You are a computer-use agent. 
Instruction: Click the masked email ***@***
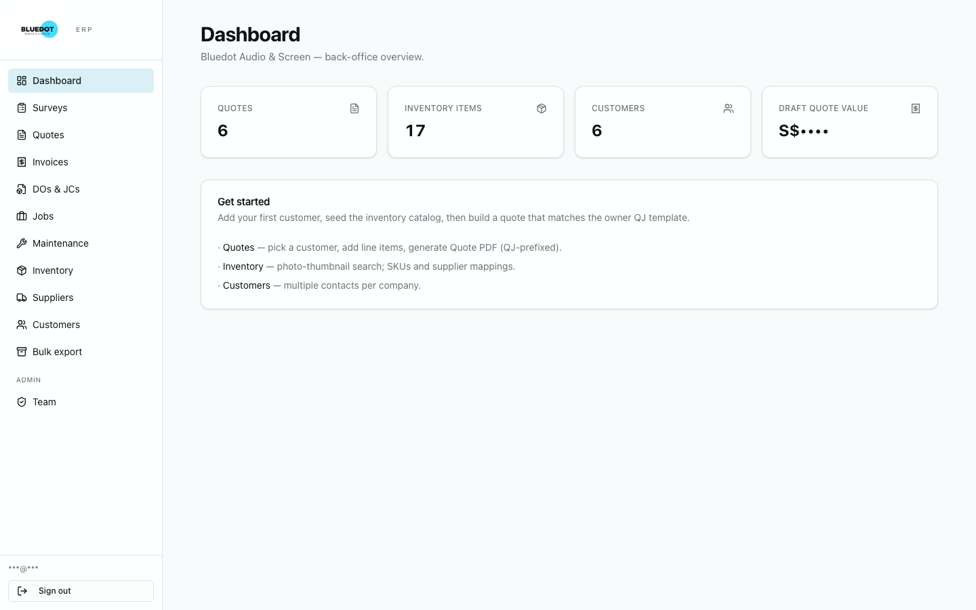coord(24,569)
